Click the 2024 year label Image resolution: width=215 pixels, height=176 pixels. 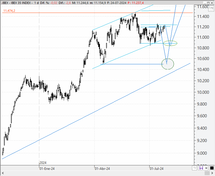[43, 163]
